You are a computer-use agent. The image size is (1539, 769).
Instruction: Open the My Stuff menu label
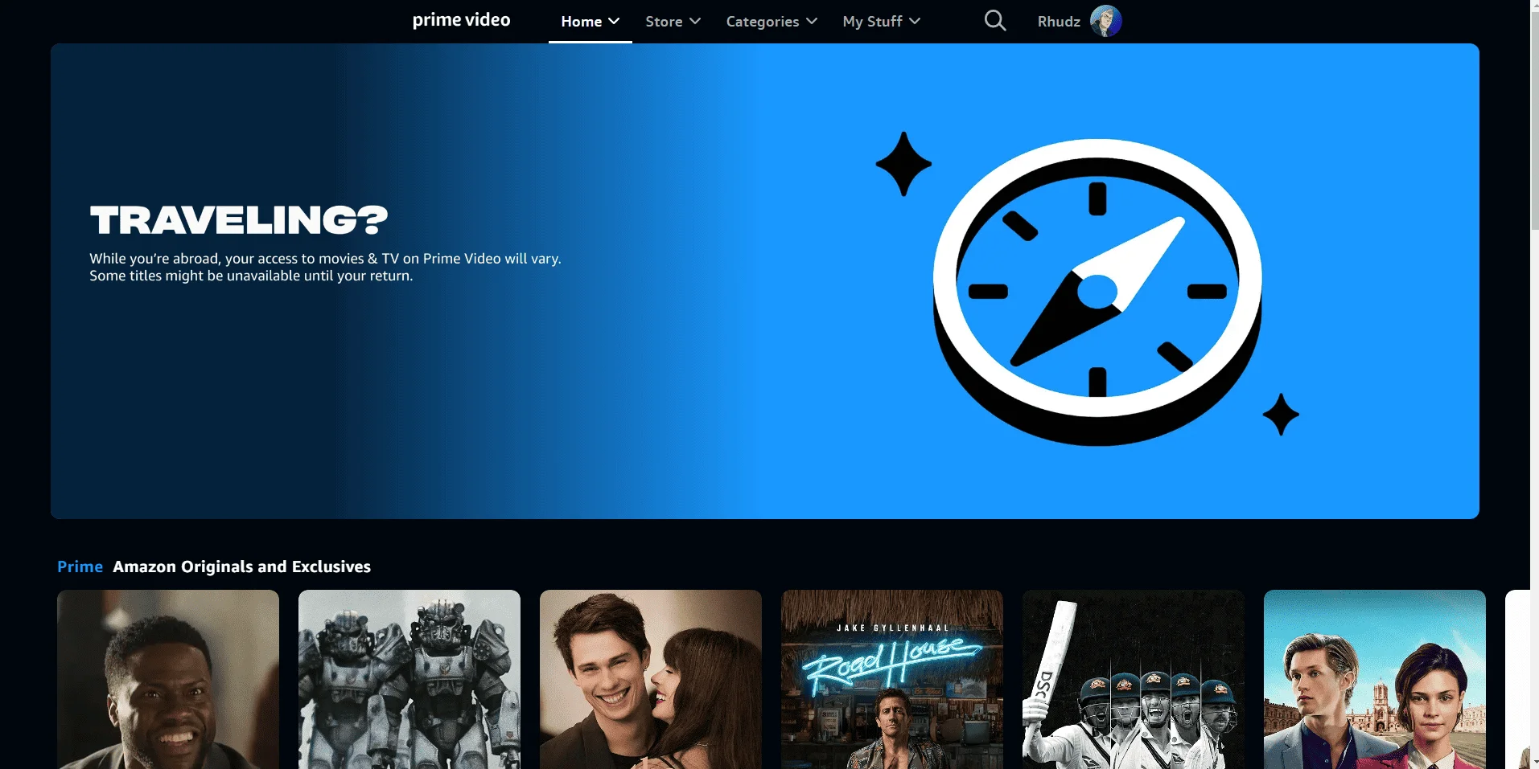point(872,22)
